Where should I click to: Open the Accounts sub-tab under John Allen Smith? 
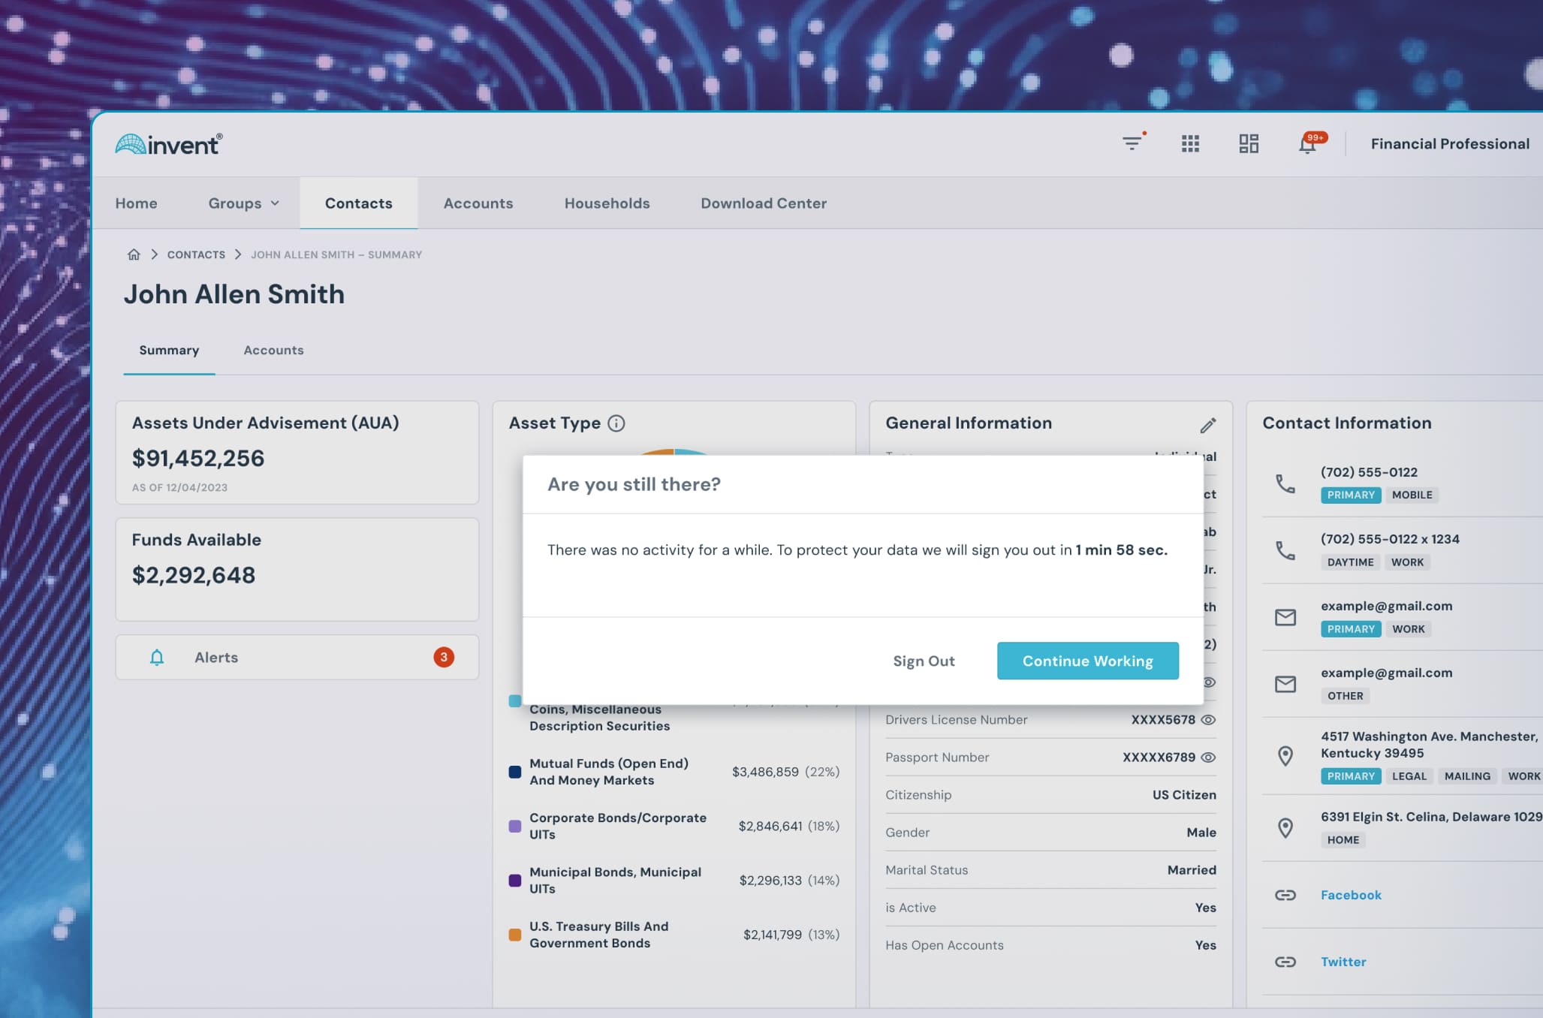point(273,350)
